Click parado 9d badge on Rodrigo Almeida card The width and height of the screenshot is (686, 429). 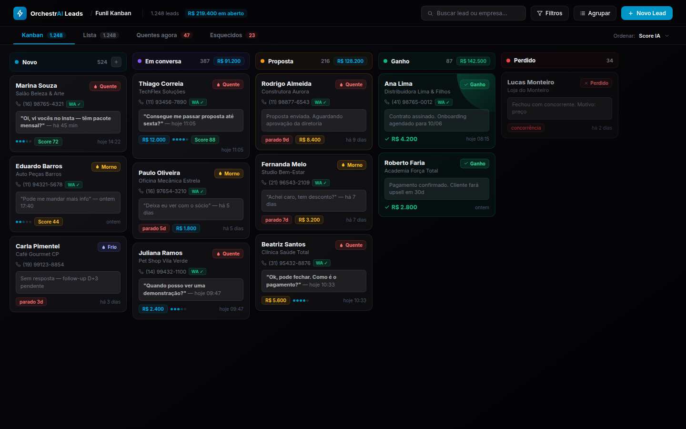click(x=277, y=140)
